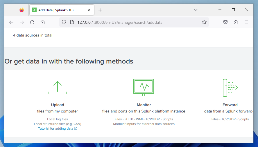This screenshot has width=258, height=147.
Task: Click the Splunk favicon on the tab
Action: click(x=34, y=10)
